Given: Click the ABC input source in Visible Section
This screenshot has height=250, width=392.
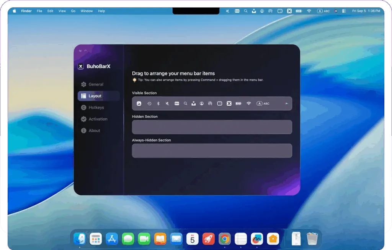Looking at the screenshot, I should 263,103.
